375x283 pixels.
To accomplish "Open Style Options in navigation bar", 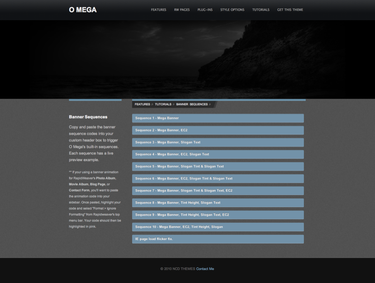I will (x=232, y=10).
